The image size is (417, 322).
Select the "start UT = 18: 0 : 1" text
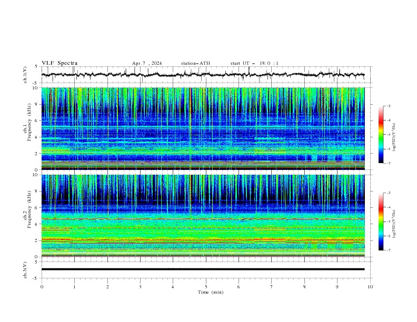tap(254, 63)
